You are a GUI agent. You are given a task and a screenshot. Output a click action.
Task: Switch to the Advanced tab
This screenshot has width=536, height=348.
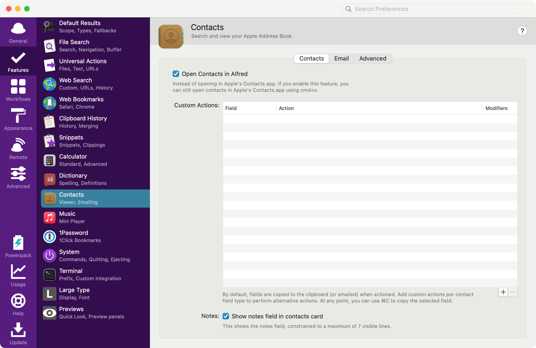coord(372,59)
